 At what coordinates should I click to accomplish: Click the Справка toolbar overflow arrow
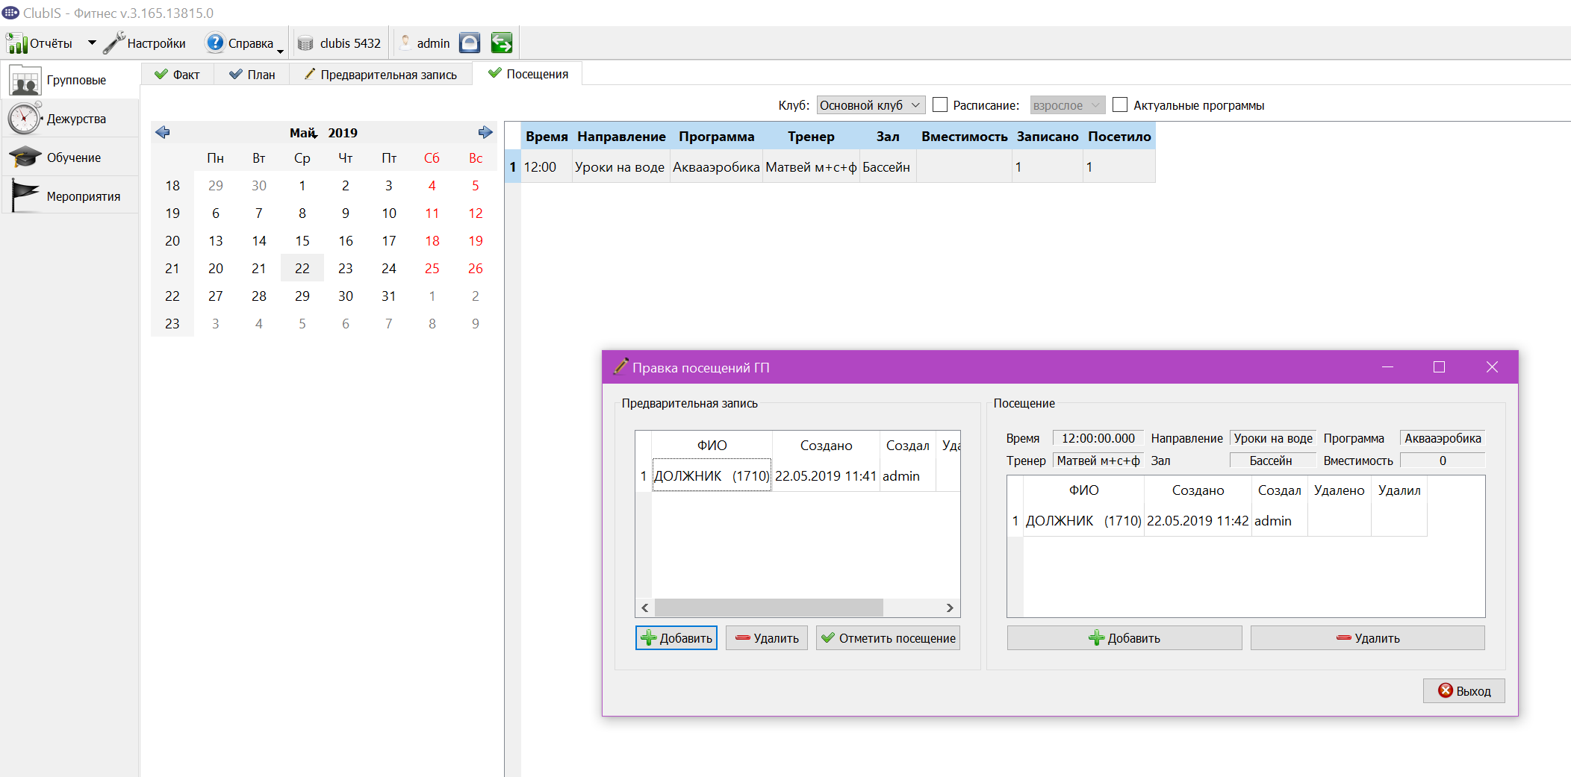pos(281,51)
